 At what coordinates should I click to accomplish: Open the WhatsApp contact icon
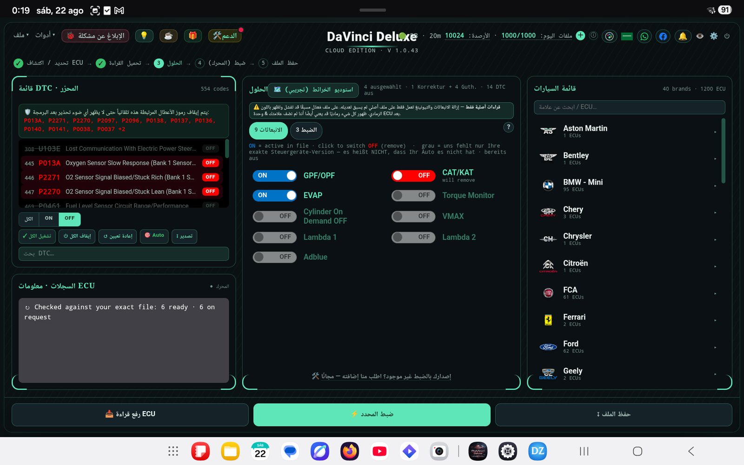pos(644,36)
